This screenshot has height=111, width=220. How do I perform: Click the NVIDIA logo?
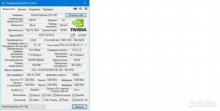tap(79, 25)
